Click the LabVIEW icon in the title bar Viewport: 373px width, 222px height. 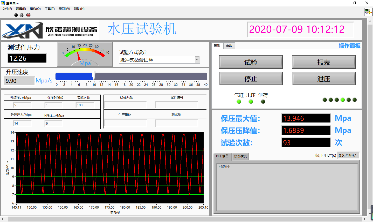tap(3, 3)
